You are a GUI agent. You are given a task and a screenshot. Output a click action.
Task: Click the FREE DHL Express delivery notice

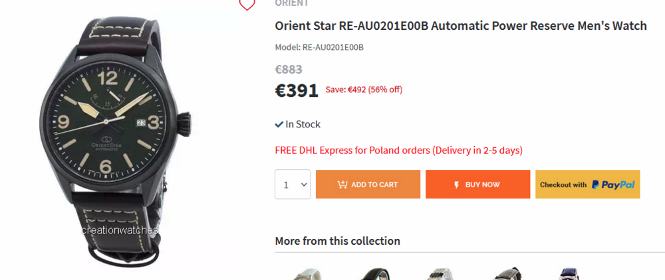pos(398,150)
